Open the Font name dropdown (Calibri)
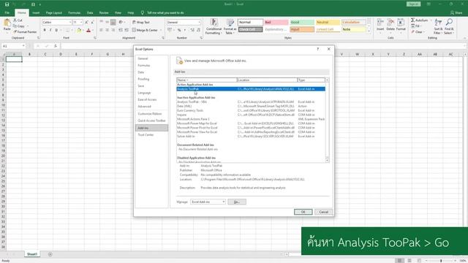This screenshot has width=468, height=263. [70, 23]
